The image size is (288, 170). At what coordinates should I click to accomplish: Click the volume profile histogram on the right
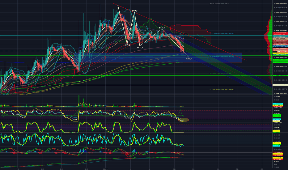269,44
